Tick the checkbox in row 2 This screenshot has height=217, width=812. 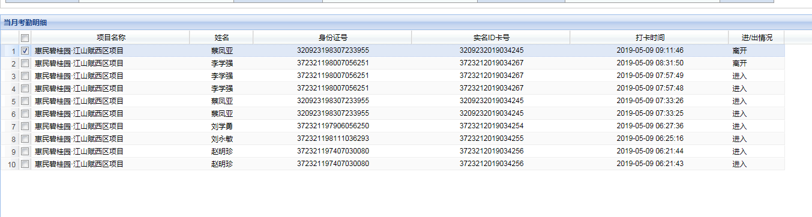pyautogui.click(x=25, y=64)
